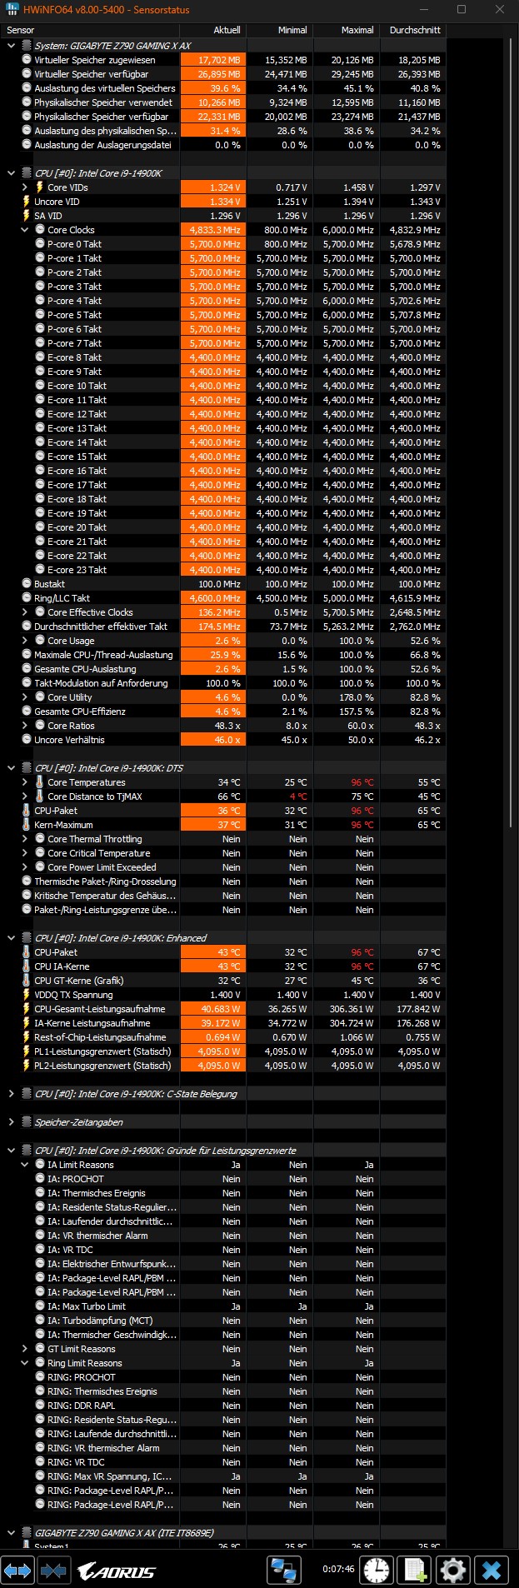519x1588 pixels.
Task: Click the status icon beside IA: PROCHOT
Action: [39, 1179]
